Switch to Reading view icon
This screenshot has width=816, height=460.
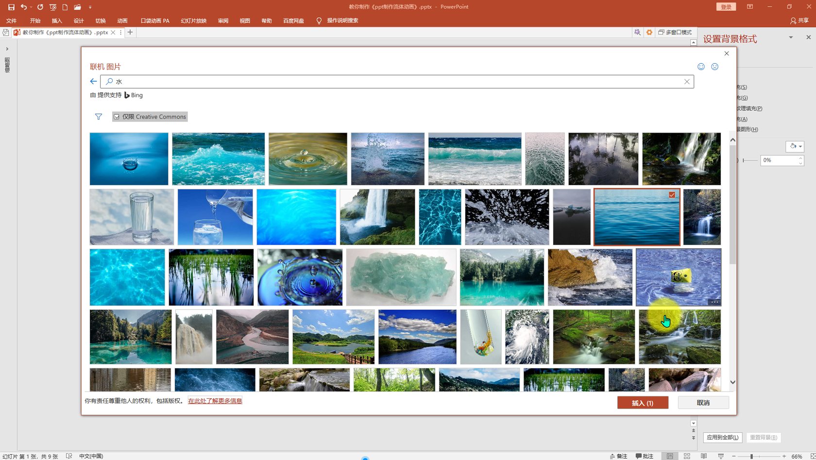(704, 456)
